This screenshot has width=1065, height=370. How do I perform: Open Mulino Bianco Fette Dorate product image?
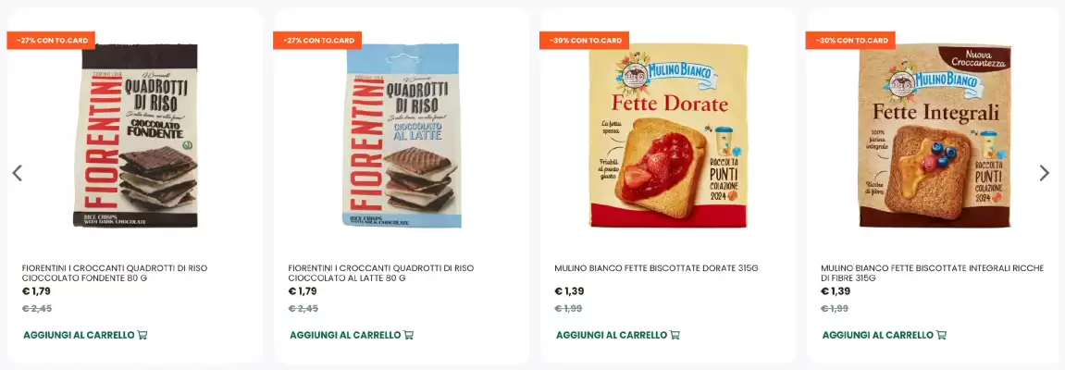coord(668,136)
